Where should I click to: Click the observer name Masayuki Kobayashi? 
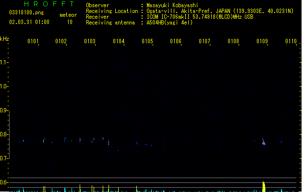[172, 5]
